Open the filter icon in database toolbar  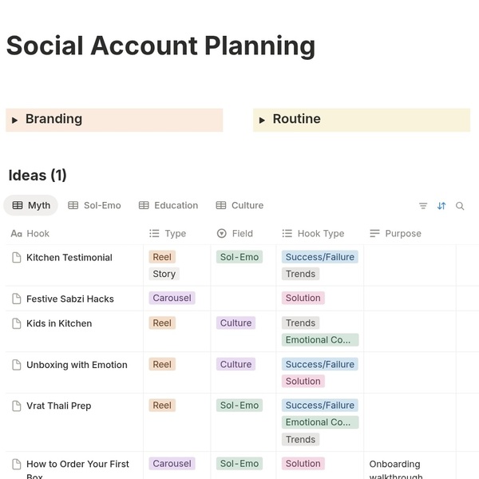423,206
